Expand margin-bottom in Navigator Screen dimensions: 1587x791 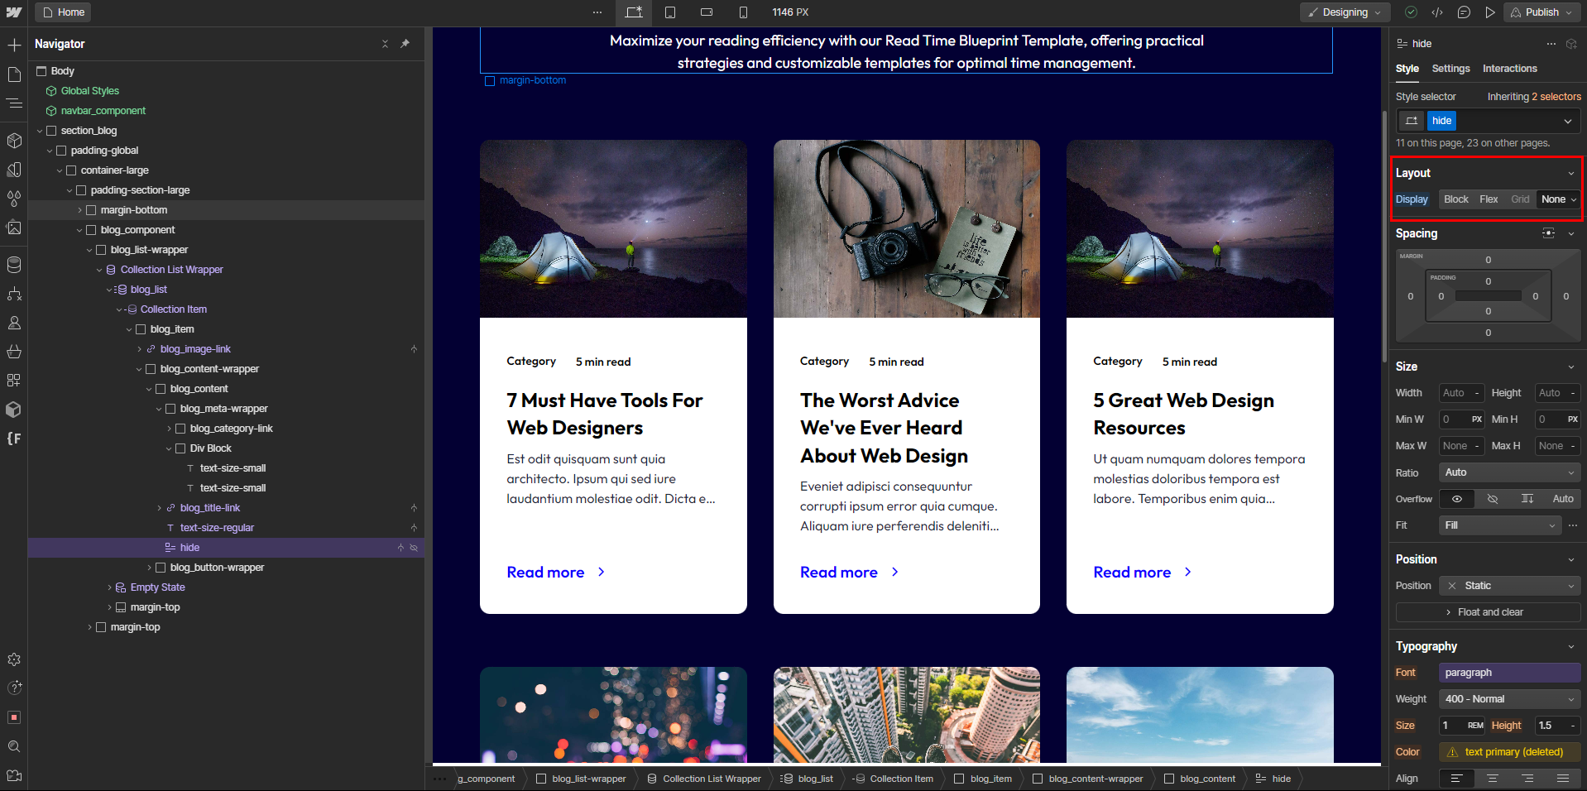[x=80, y=210]
